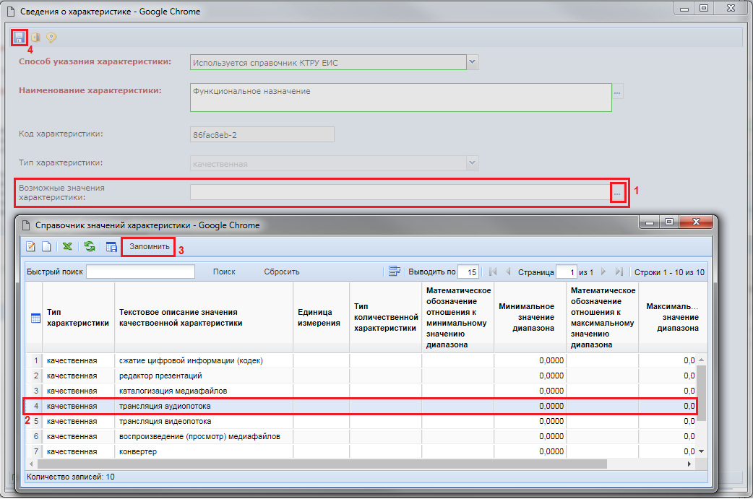Expand the Способ указания характеристики dropdown
Viewport: 753px width, 499px height.
click(472, 63)
